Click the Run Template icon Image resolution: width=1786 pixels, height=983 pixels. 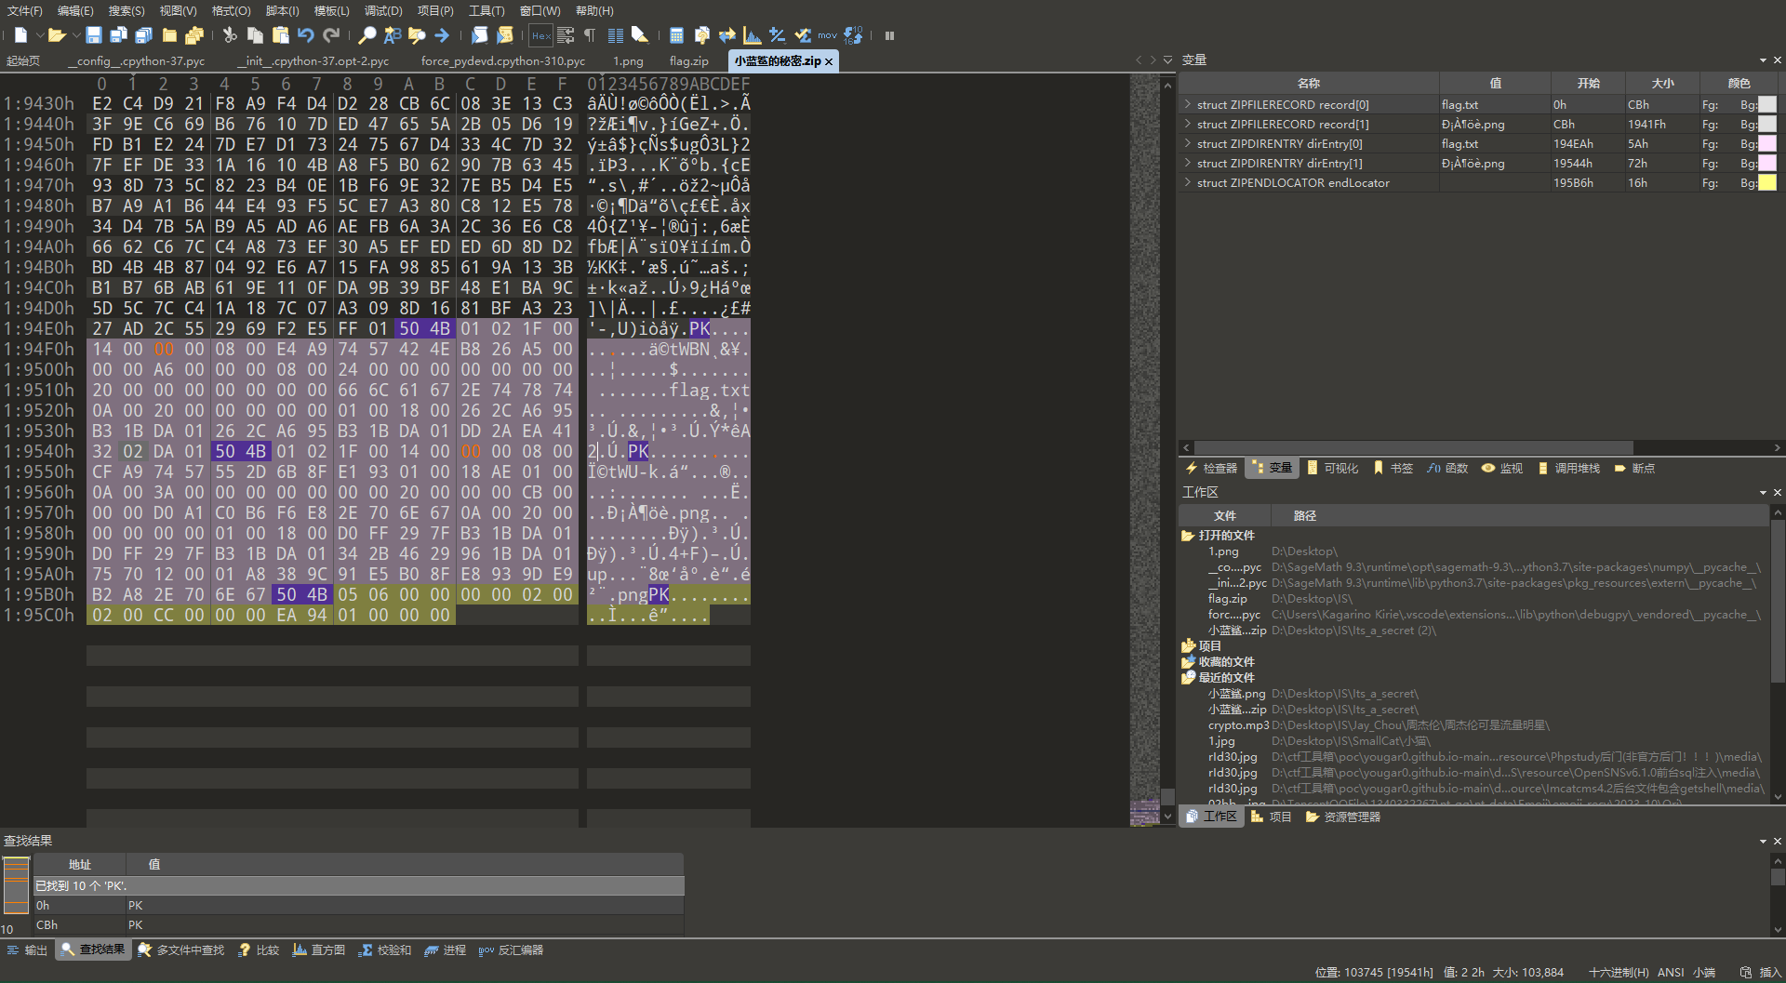[x=504, y=35]
